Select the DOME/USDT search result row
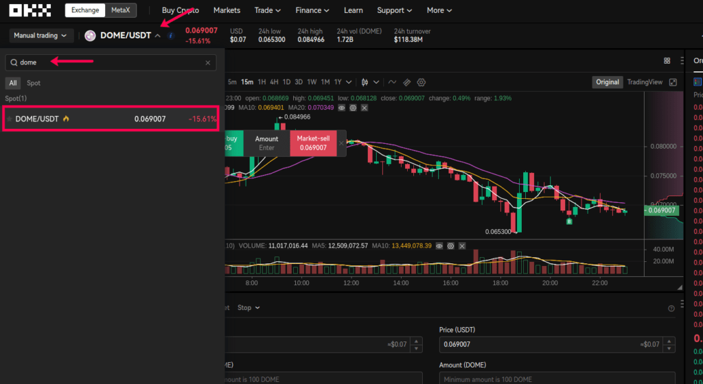The image size is (703, 384). point(111,119)
